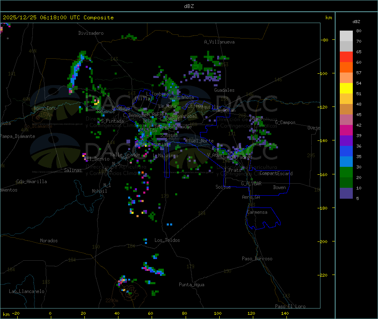378x319 pixels.
Task: Click the Soitue location label
Action: pos(223,187)
